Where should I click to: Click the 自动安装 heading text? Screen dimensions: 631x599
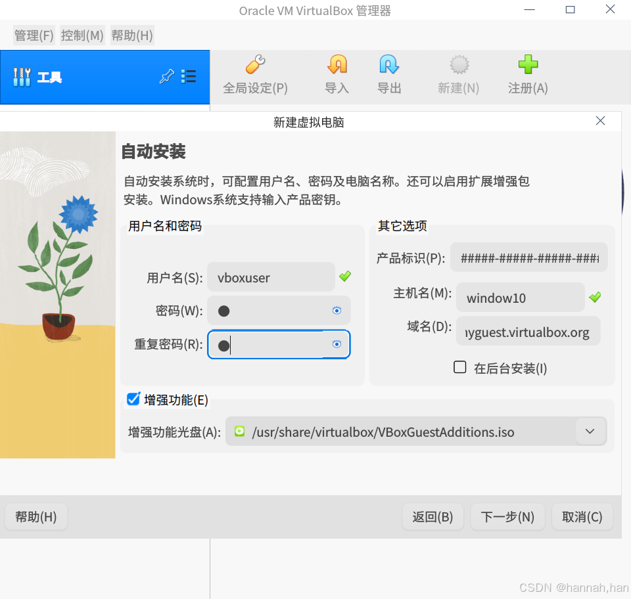point(153,152)
